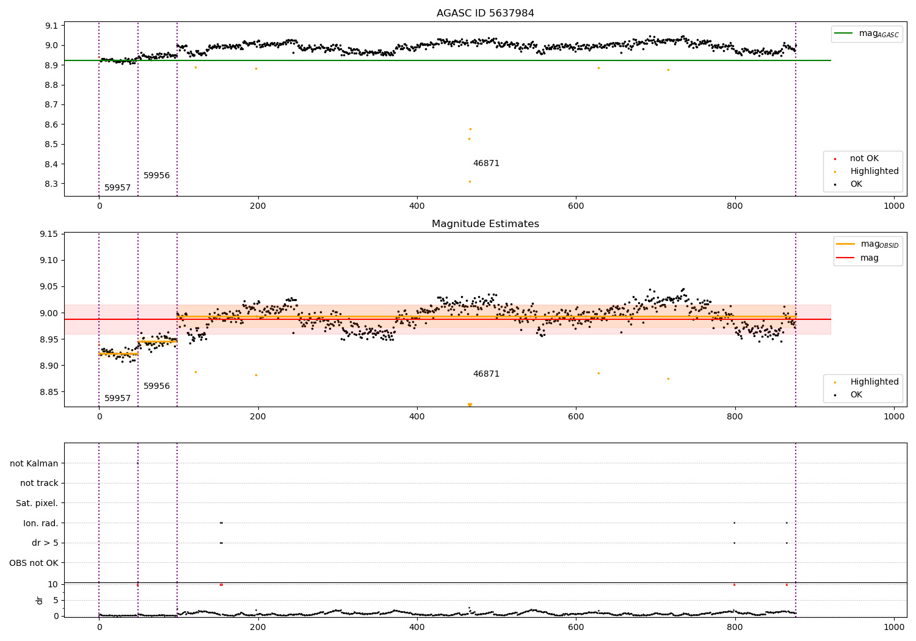
Task: Click the orange triangle marker below the middle plot's 46871 label
Action: (470, 405)
